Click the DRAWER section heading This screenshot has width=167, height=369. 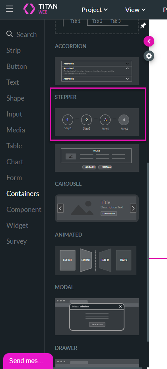pos(66,348)
